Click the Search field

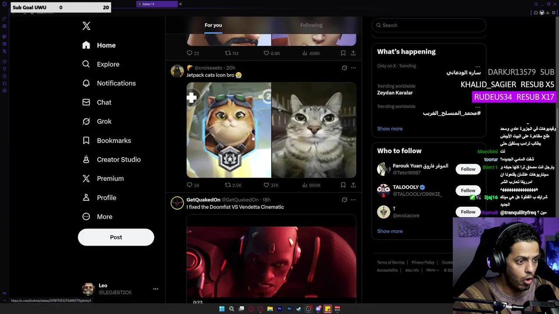pos(429,25)
